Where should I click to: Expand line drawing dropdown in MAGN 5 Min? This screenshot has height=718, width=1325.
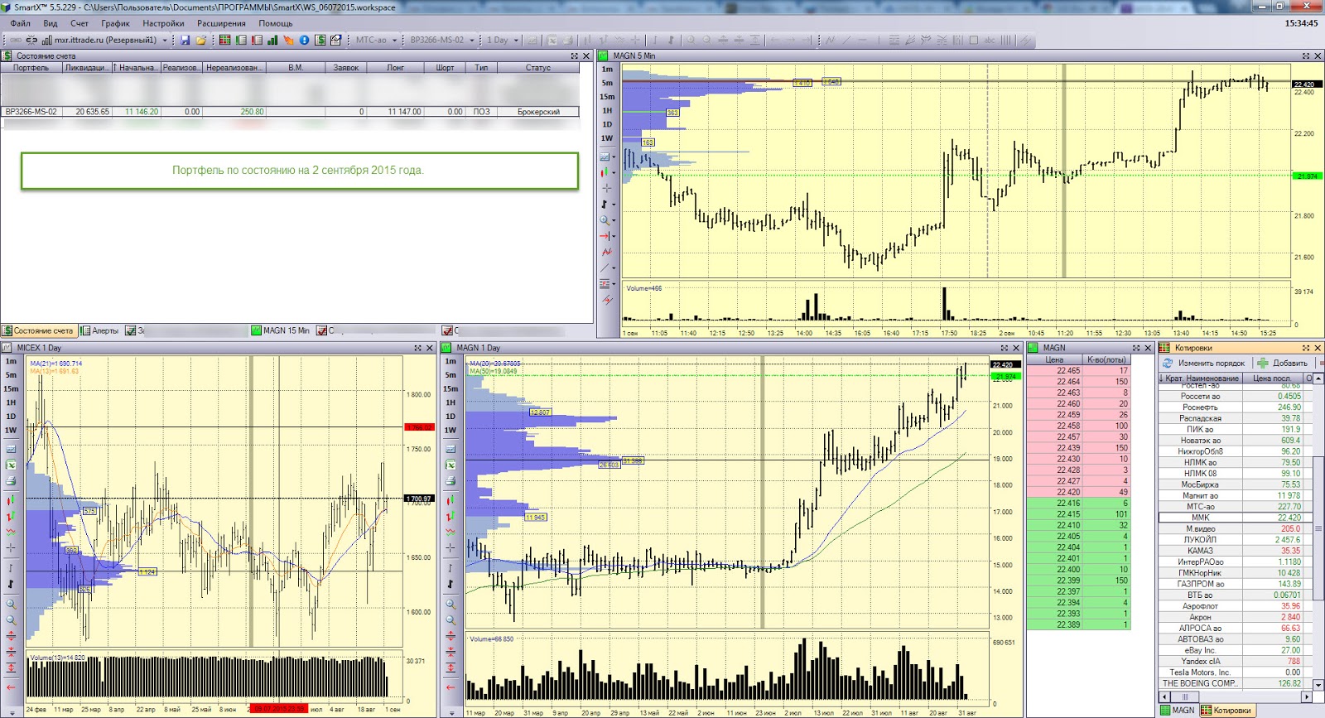(614, 267)
